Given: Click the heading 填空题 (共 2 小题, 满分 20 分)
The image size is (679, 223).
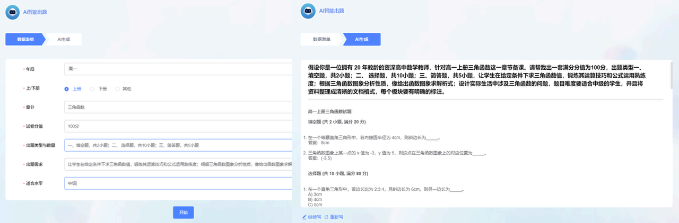Looking at the screenshot, I should coord(338,122).
